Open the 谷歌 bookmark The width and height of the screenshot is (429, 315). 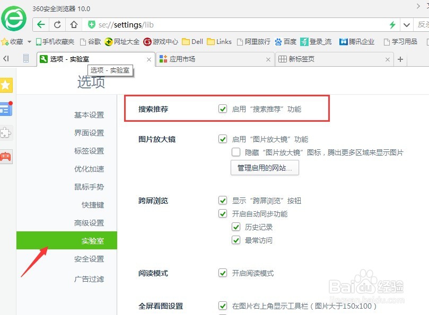[x=90, y=42]
